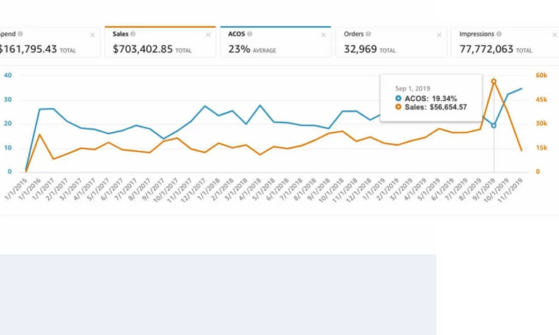Click the orange Sales marker in the tooltip

pos(398,107)
